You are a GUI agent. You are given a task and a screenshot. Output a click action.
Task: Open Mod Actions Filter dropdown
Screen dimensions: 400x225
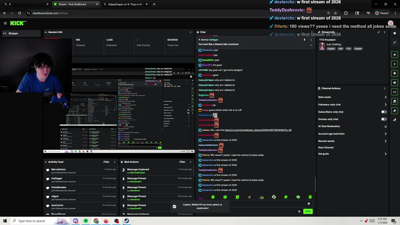pos(182,162)
